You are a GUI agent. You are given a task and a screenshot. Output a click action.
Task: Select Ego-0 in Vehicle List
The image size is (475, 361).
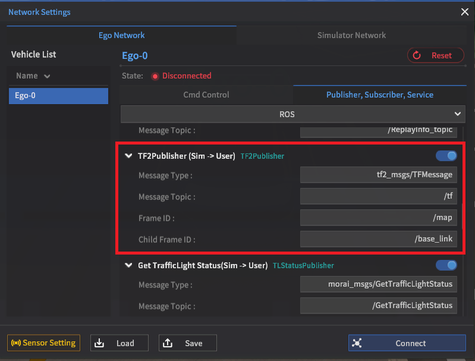tap(58, 96)
